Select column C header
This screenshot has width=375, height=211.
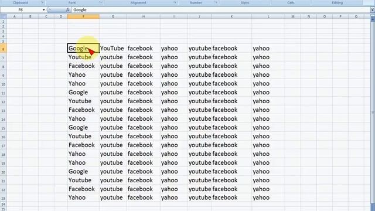coord(46,16)
